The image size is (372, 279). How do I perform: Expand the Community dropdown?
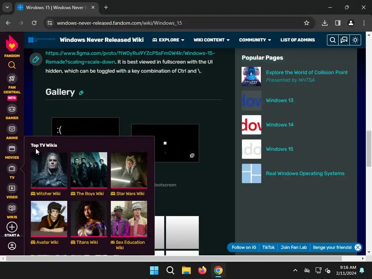255,40
